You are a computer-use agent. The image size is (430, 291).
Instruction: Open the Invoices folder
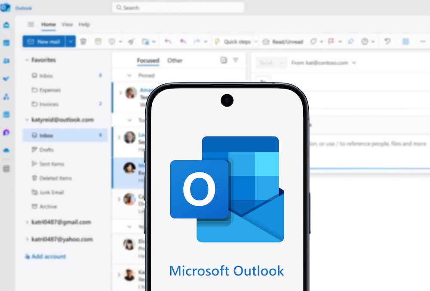click(x=65, y=104)
